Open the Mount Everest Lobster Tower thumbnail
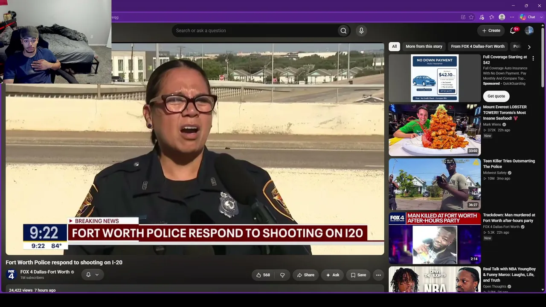Viewport: 546px width, 307px height. click(x=435, y=130)
